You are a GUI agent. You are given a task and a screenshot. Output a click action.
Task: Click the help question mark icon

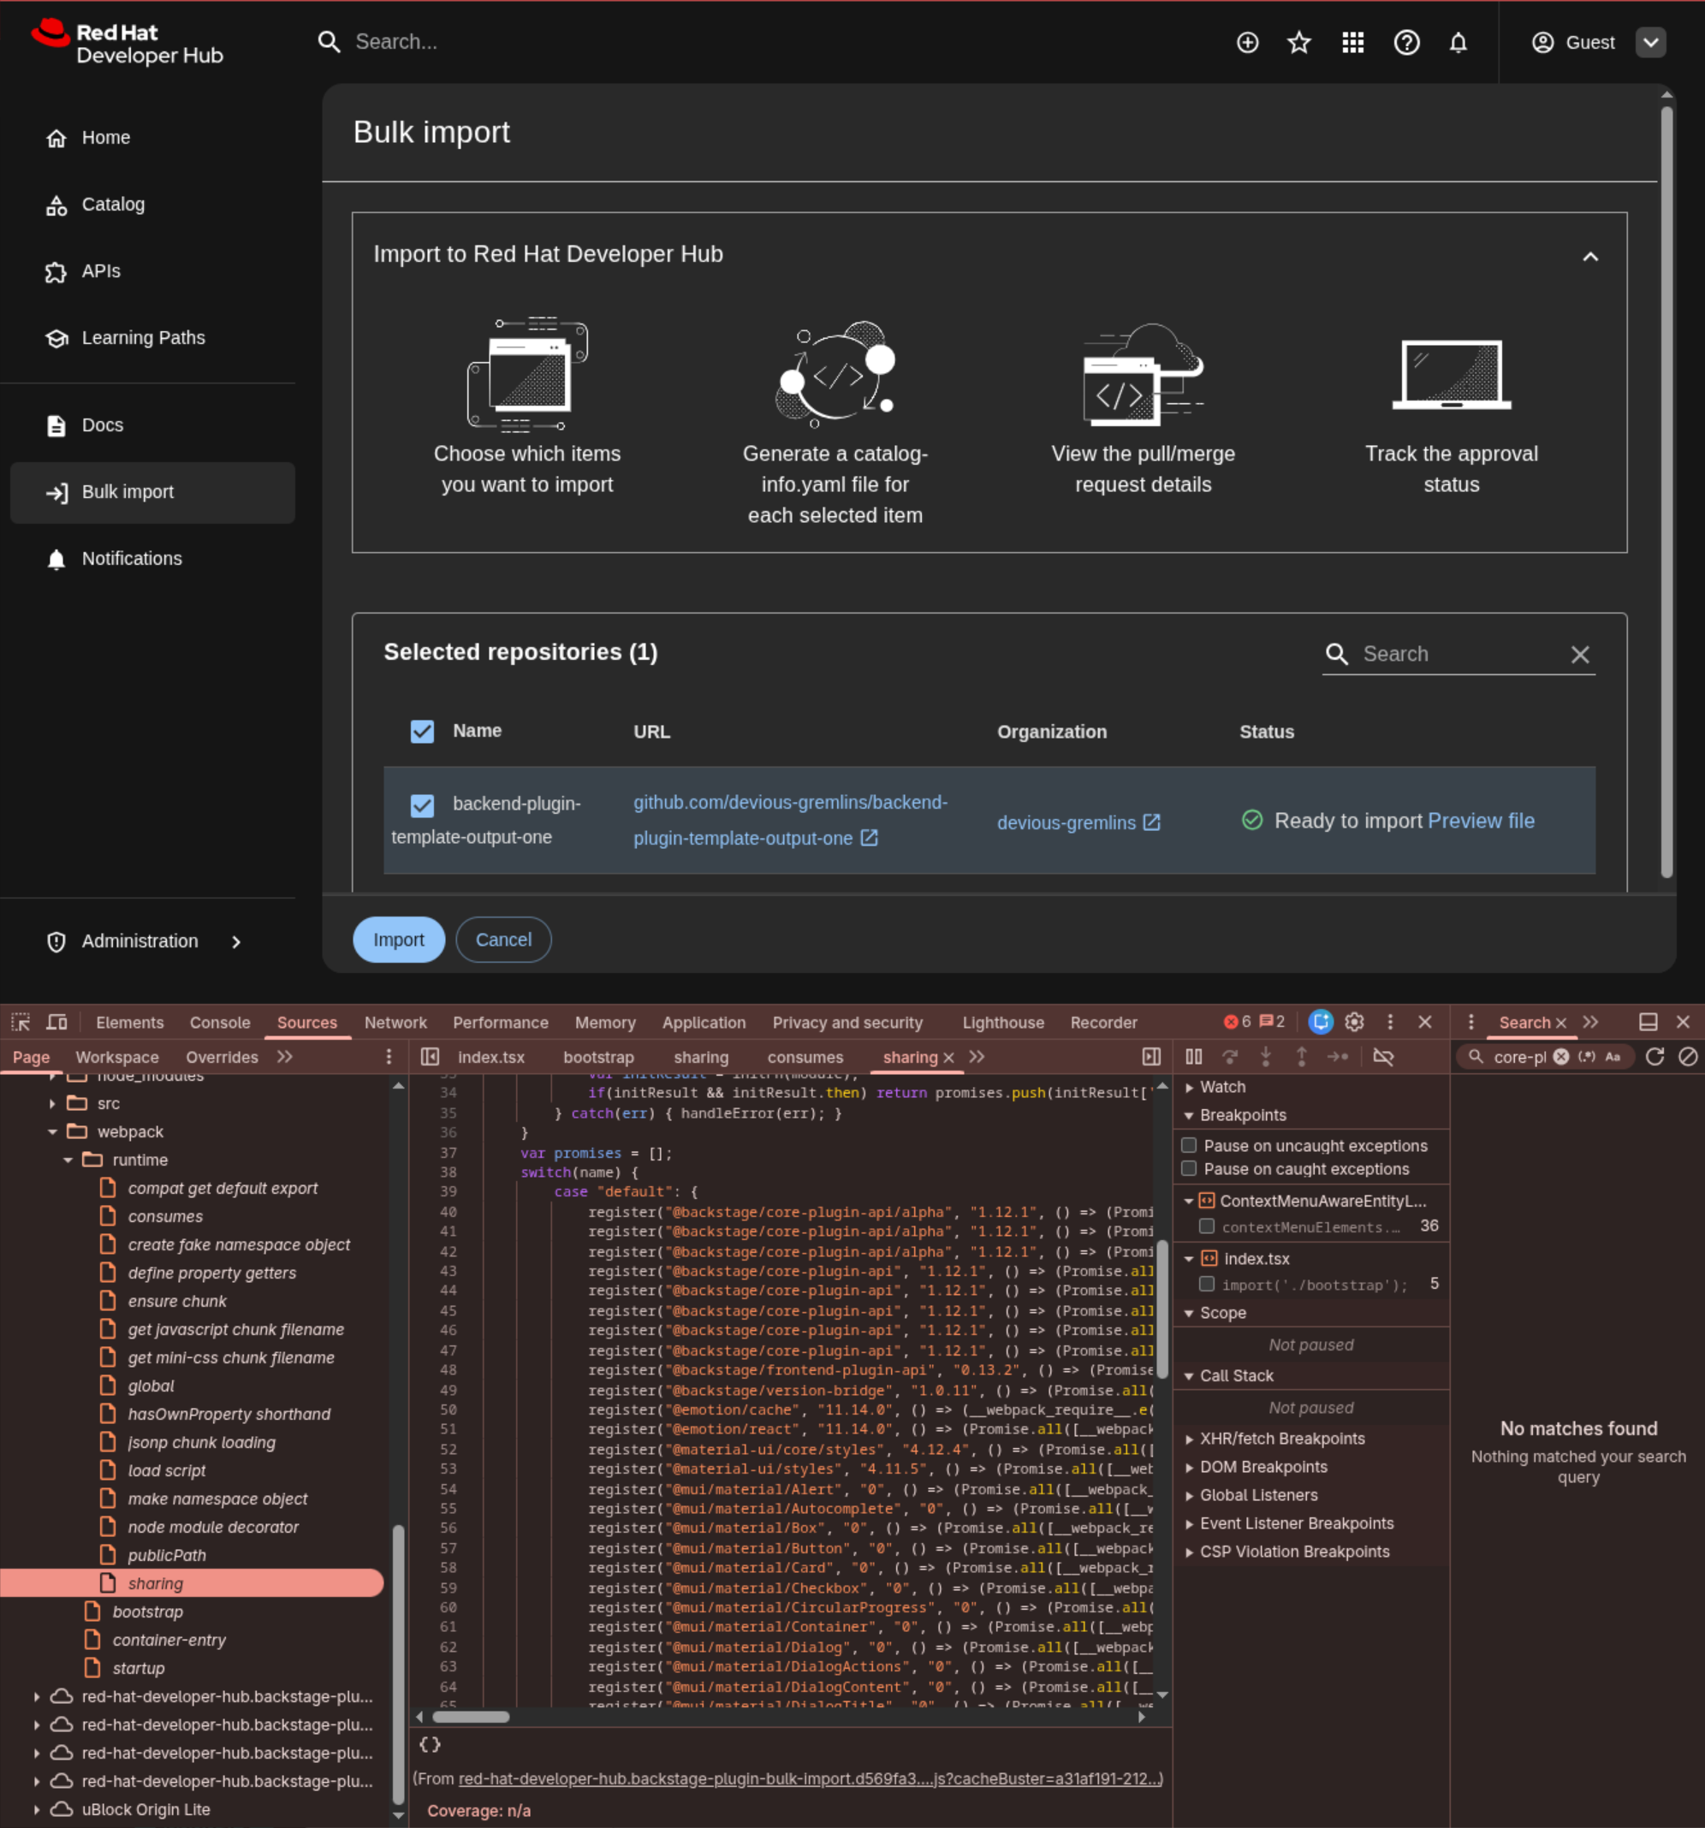(x=1406, y=42)
